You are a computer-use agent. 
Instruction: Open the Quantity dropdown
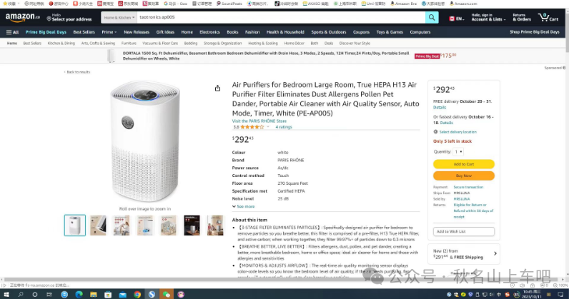point(458,152)
